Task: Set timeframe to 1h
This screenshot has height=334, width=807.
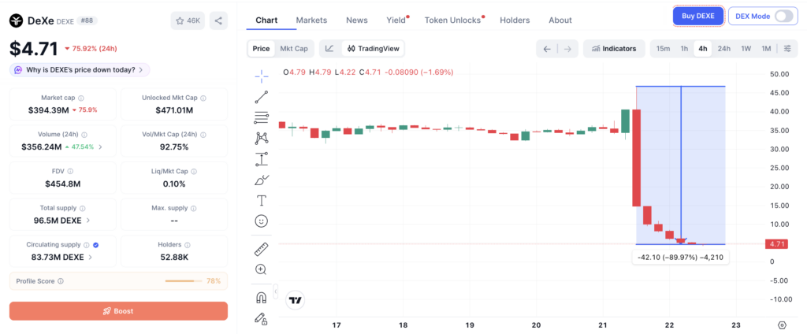Action: click(x=684, y=48)
